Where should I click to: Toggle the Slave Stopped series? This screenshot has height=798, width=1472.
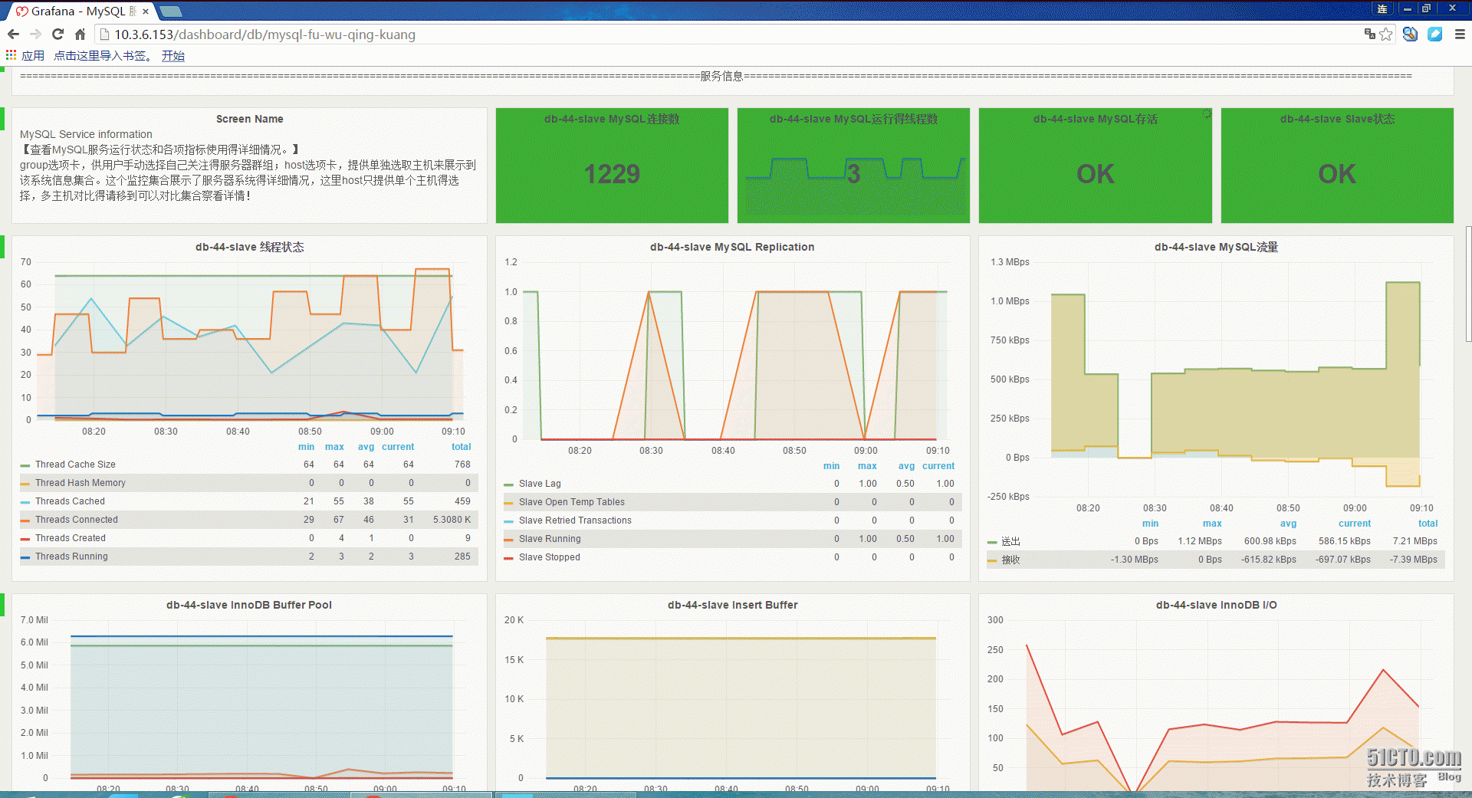pos(549,557)
